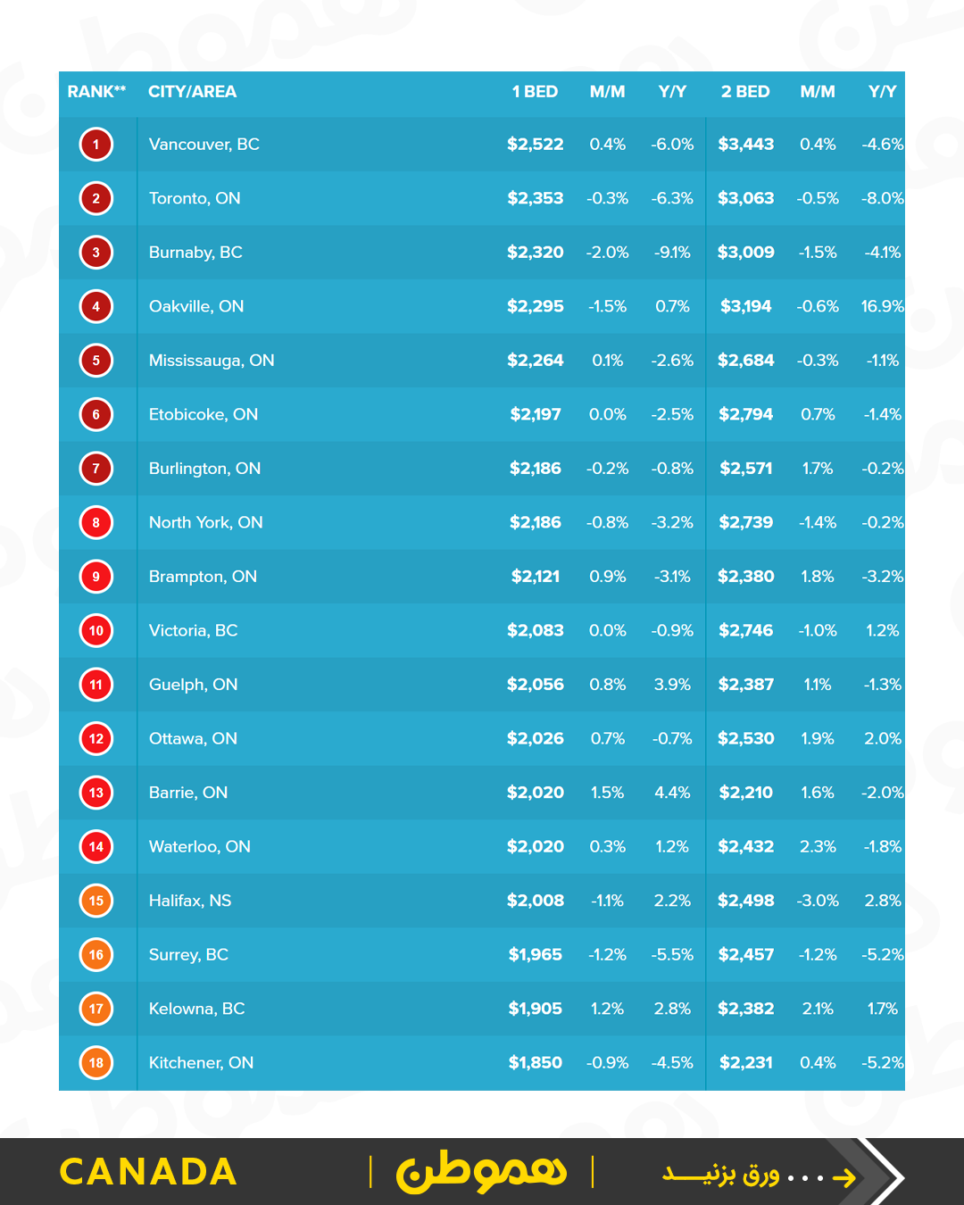Click the Mississauga, ON city name
The height and width of the screenshot is (1205, 964).
pyautogui.click(x=212, y=361)
